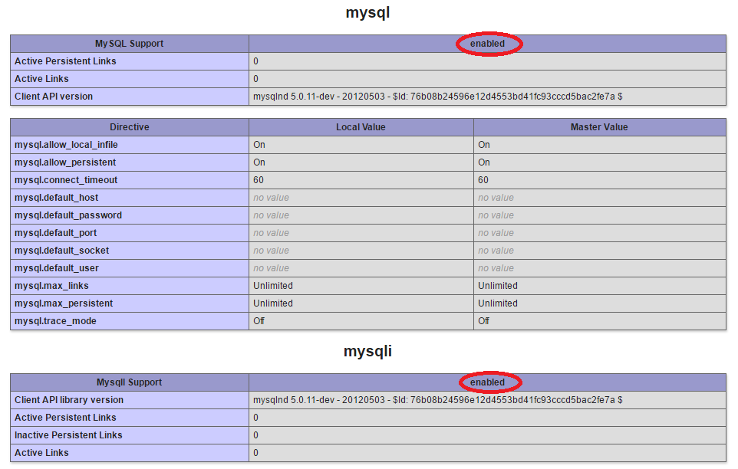Click the mysql.default_host directive label
This screenshot has height=469, width=738.
(56, 198)
